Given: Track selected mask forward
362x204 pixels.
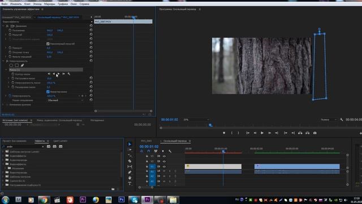Looking at the screenshot, I should coord(59,74).
